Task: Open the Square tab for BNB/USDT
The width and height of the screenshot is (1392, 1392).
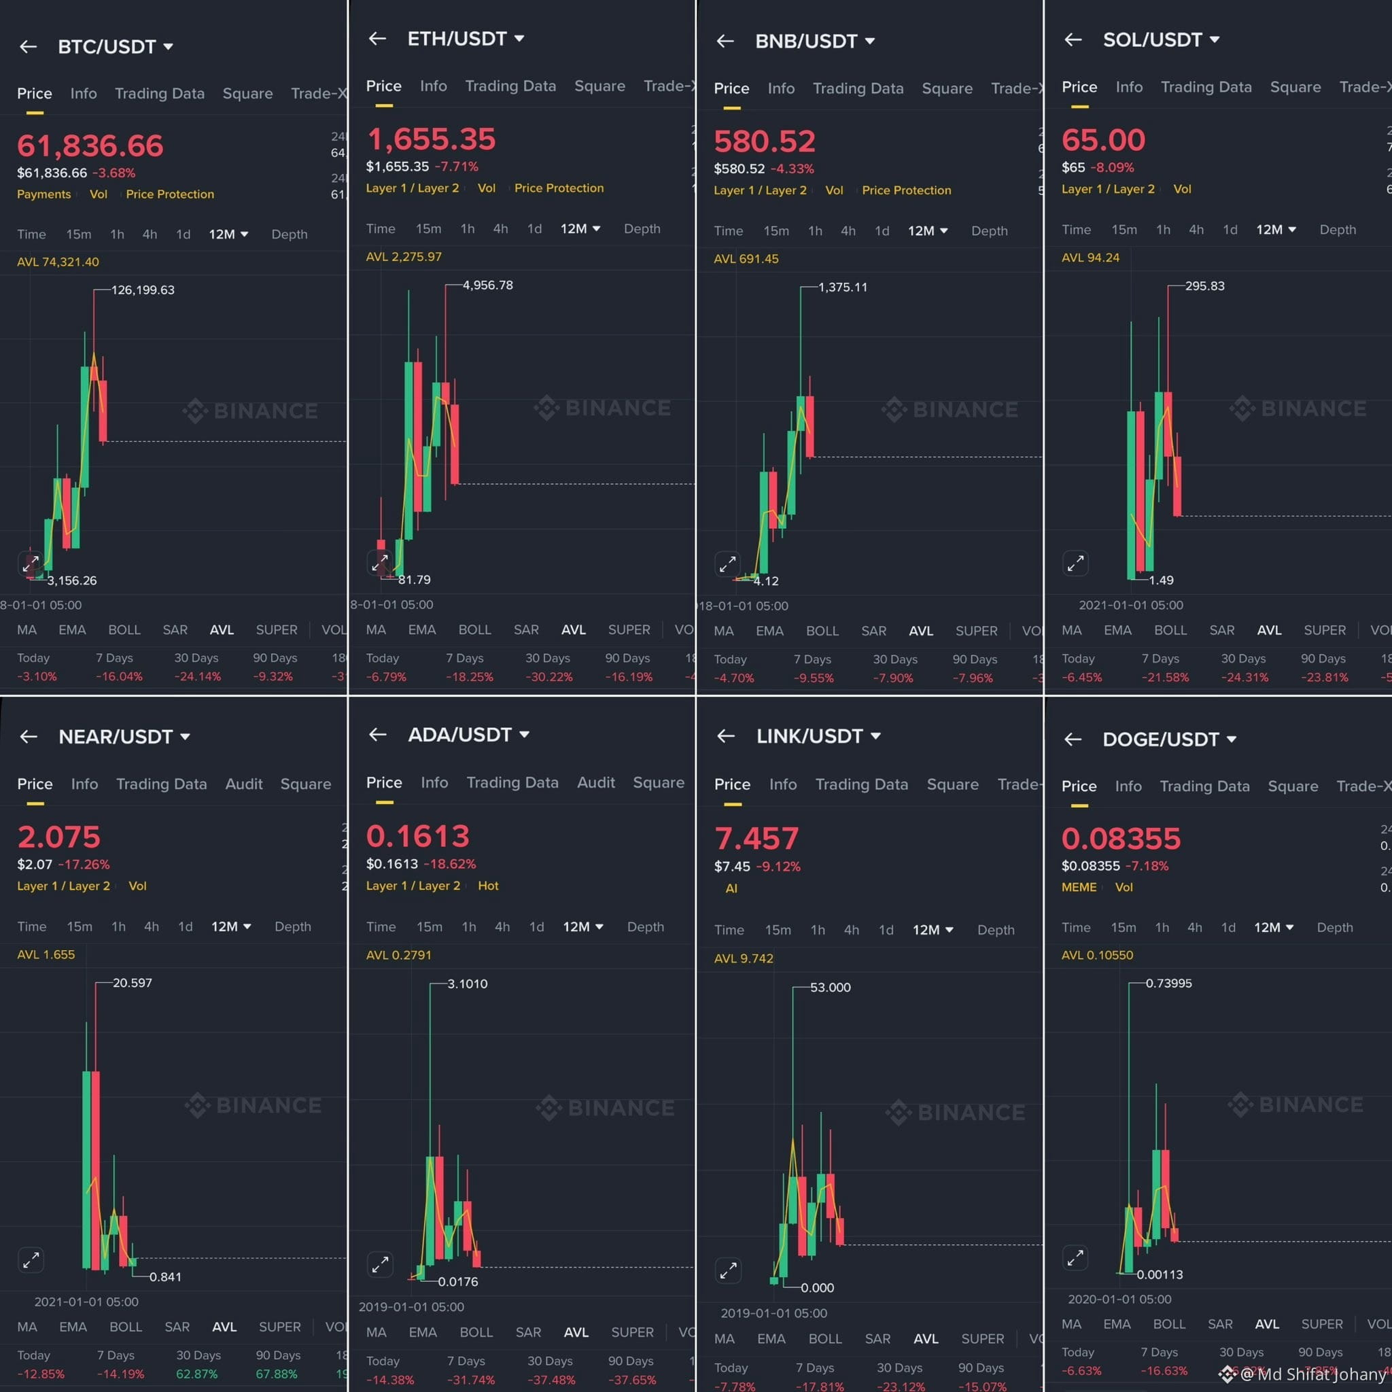Action: pos(947,88)
